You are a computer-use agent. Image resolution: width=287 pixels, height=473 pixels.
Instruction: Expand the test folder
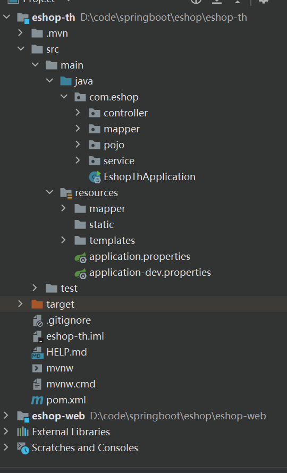[x=35, y=288]
